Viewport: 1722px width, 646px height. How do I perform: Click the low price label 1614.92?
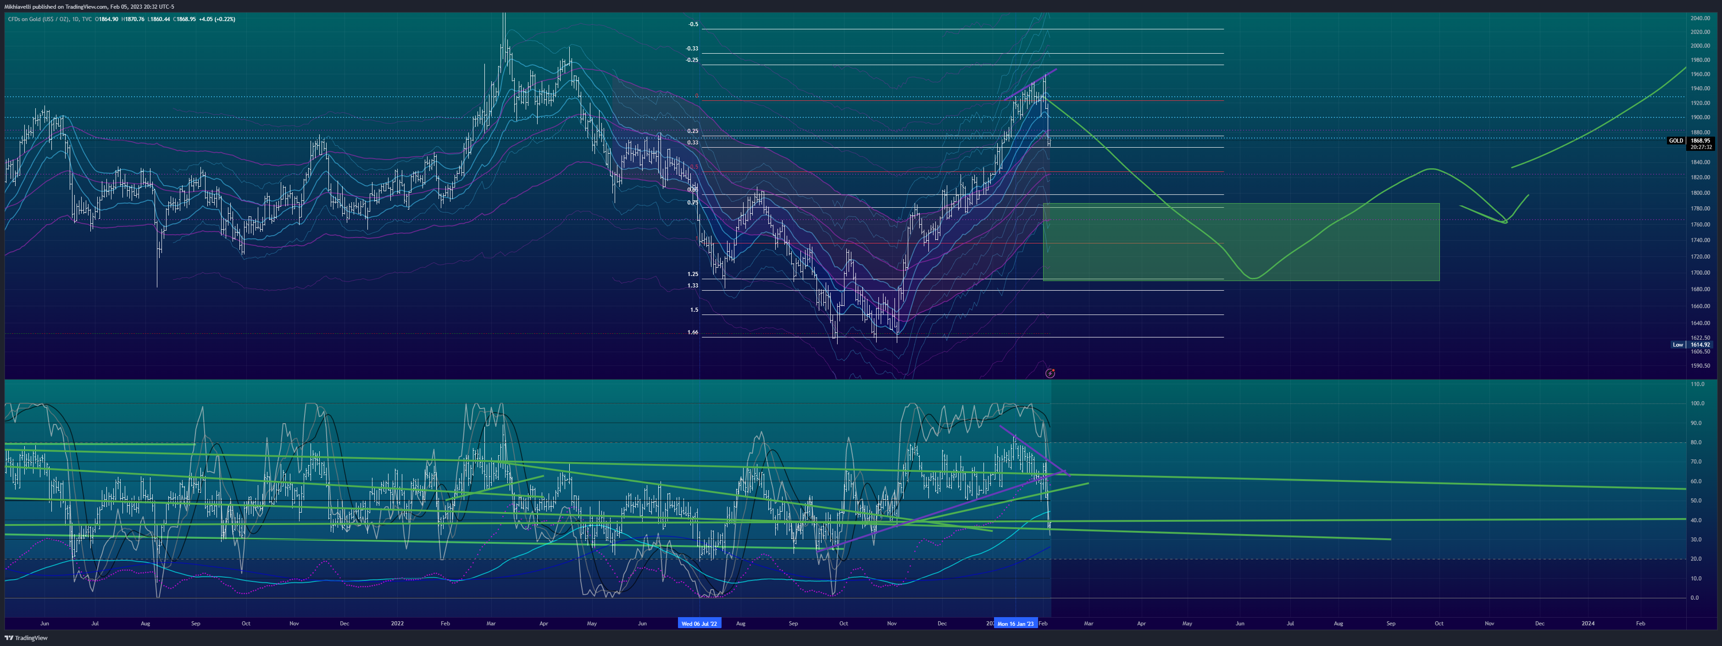click(x=1700, y=345)
